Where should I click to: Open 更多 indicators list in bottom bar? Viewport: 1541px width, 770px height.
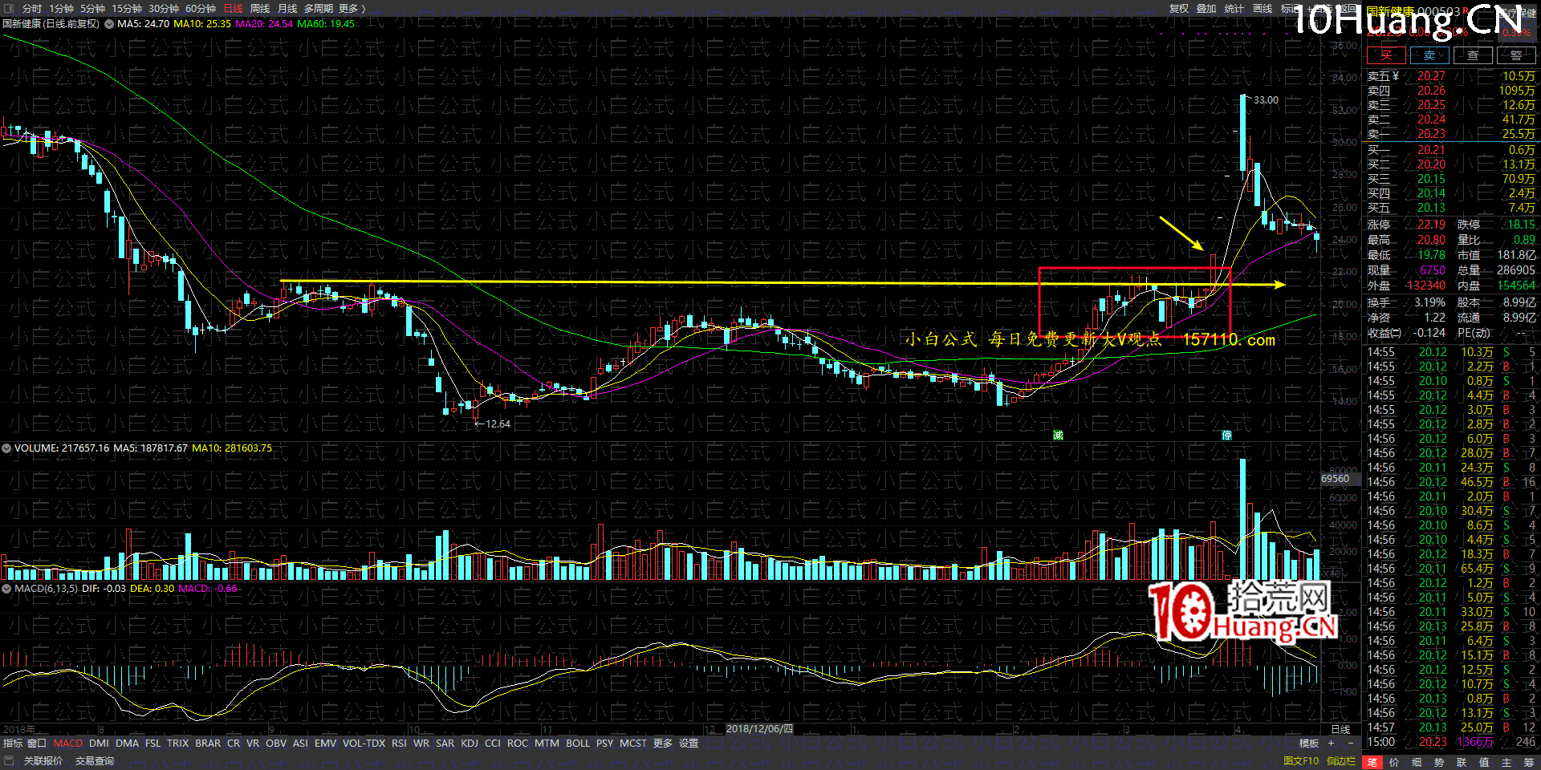pyautogui.click(x=662, y=744)
